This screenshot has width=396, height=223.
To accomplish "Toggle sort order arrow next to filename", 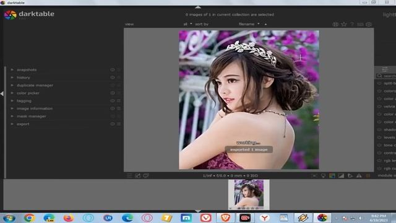I will 265,24.
